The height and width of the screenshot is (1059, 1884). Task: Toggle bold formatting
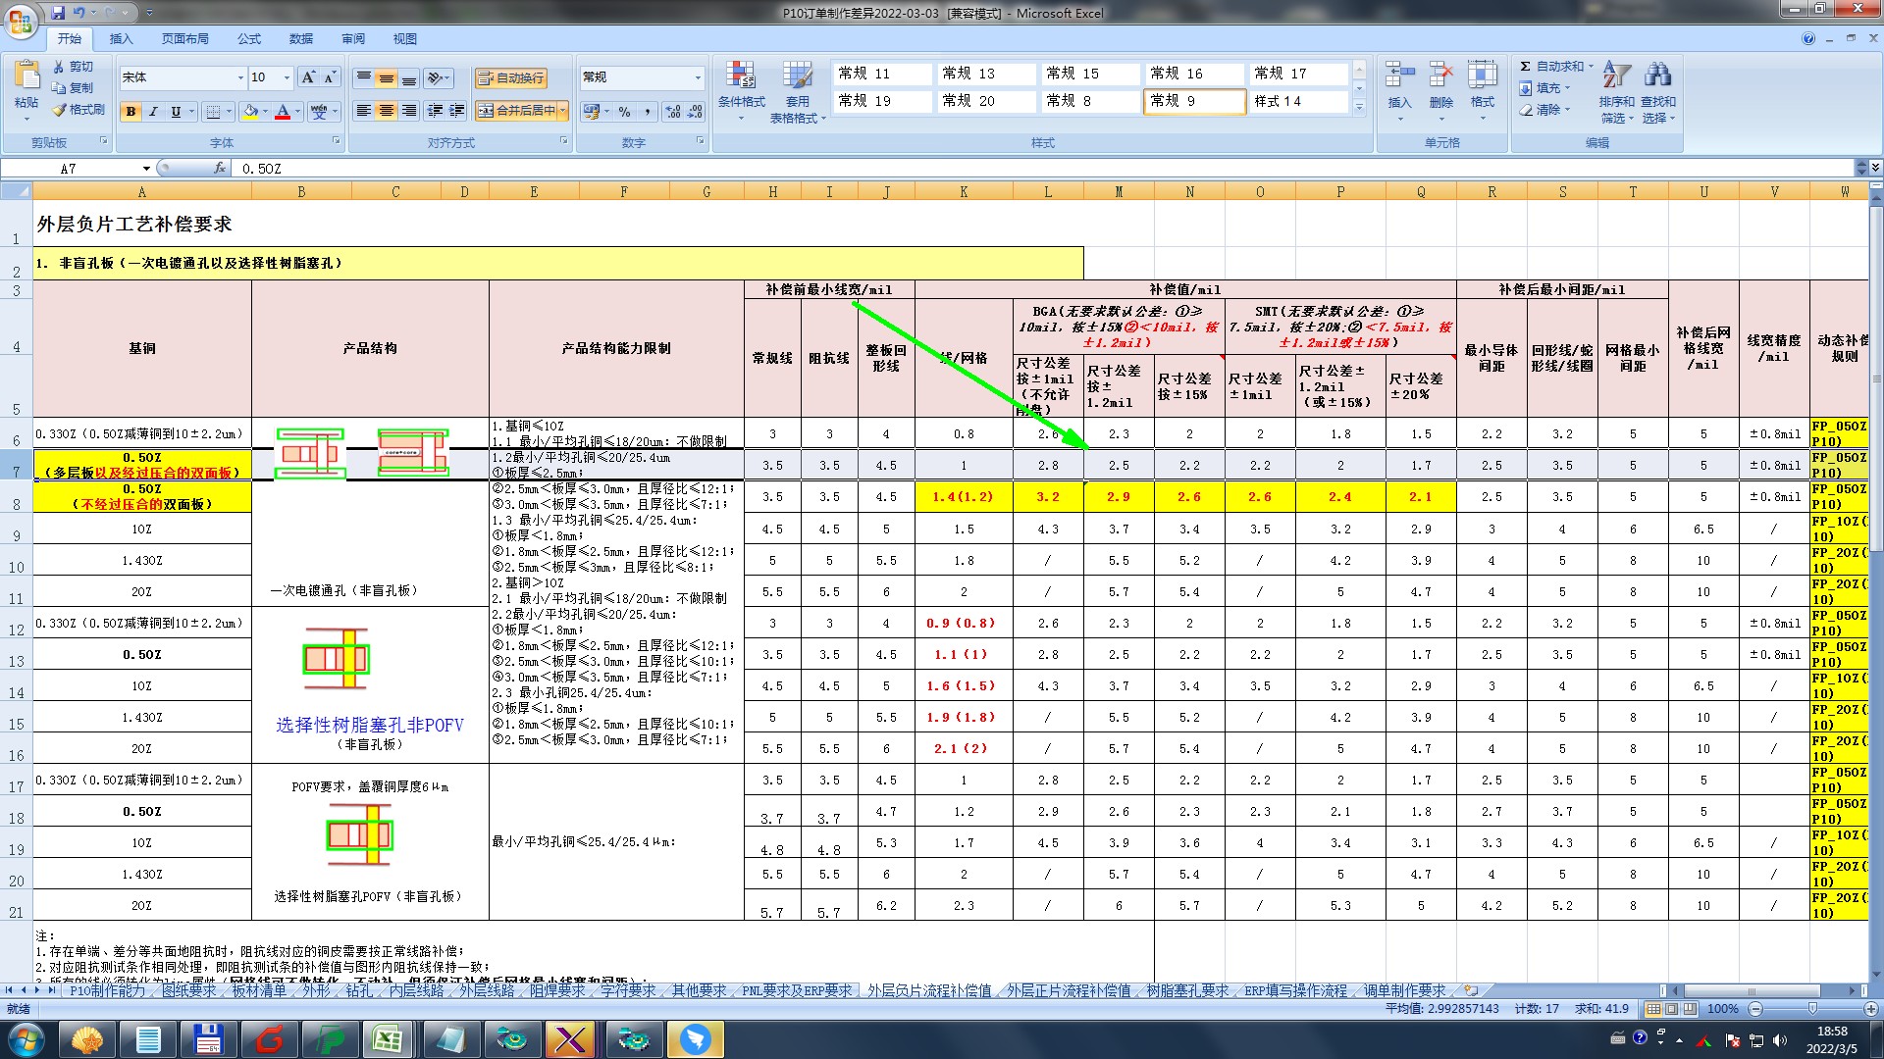pyautogui.click(x=131, y=112)
